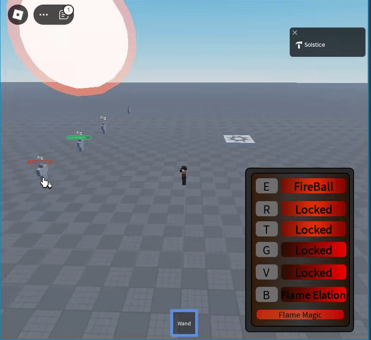The width and height of the screenshot is (371, 340).
Task: Click the Locked spell beside V
Action: (313, 272)
